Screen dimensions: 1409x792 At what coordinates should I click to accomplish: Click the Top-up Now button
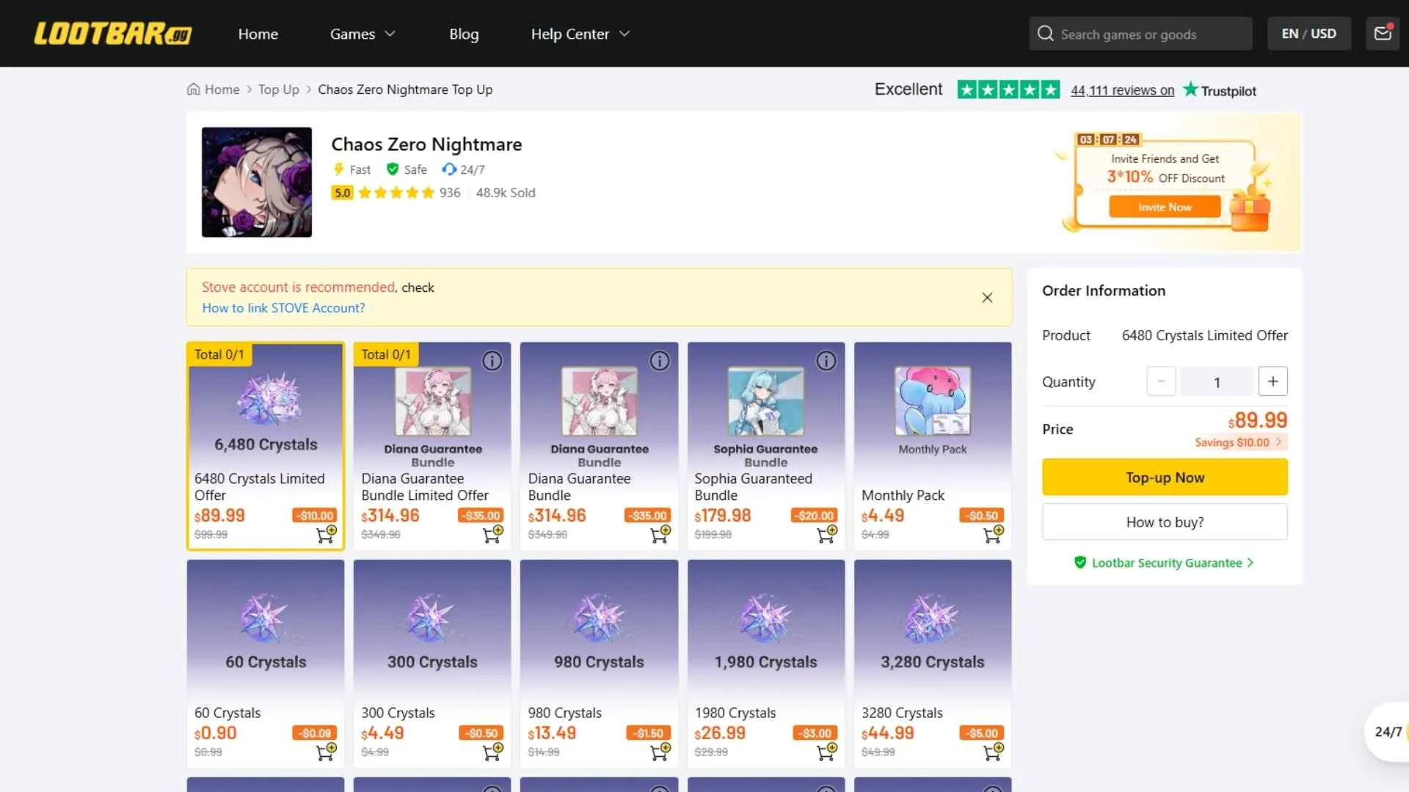point(1164,477)
